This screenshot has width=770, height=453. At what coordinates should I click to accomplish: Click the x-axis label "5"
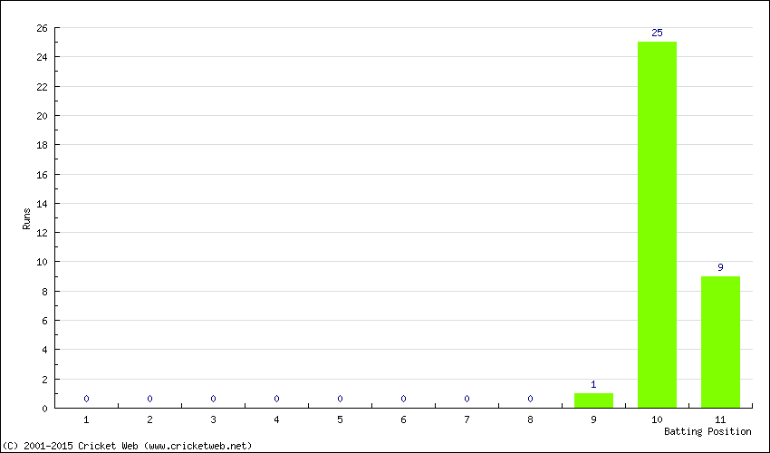pos(340,419)
